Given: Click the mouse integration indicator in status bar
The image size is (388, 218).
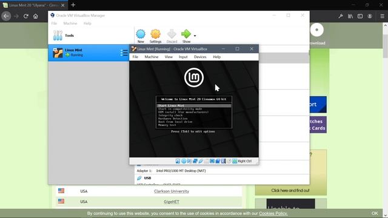Looking at the screenshot, I should tap(229, 161).
